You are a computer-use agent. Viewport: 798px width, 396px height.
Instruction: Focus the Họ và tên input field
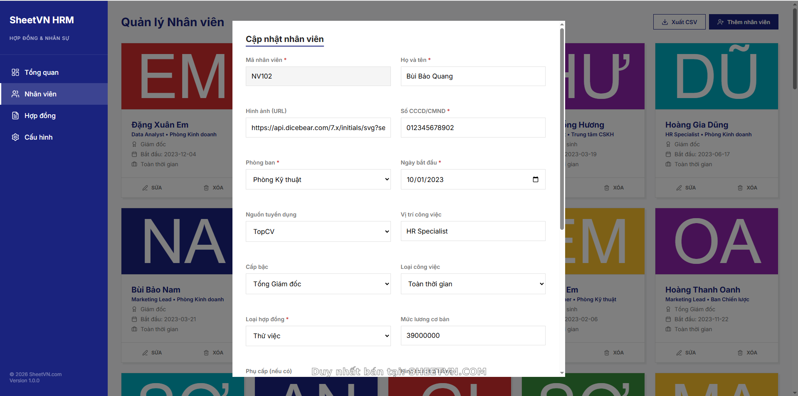tap(472, 76)
